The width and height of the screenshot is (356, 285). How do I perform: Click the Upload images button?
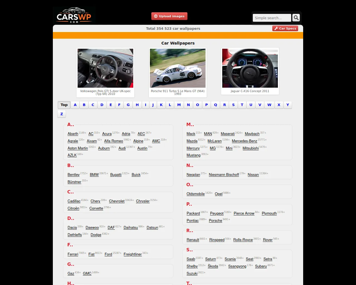[169, 16]
